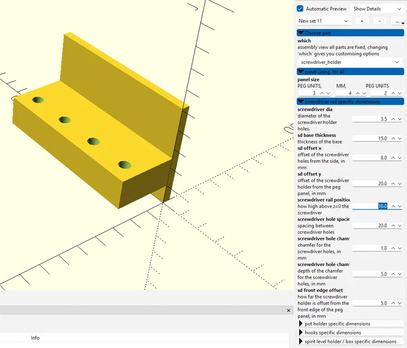Remove the preset with minus button
The height and width of the screenshot is (348, 407).
380,21
